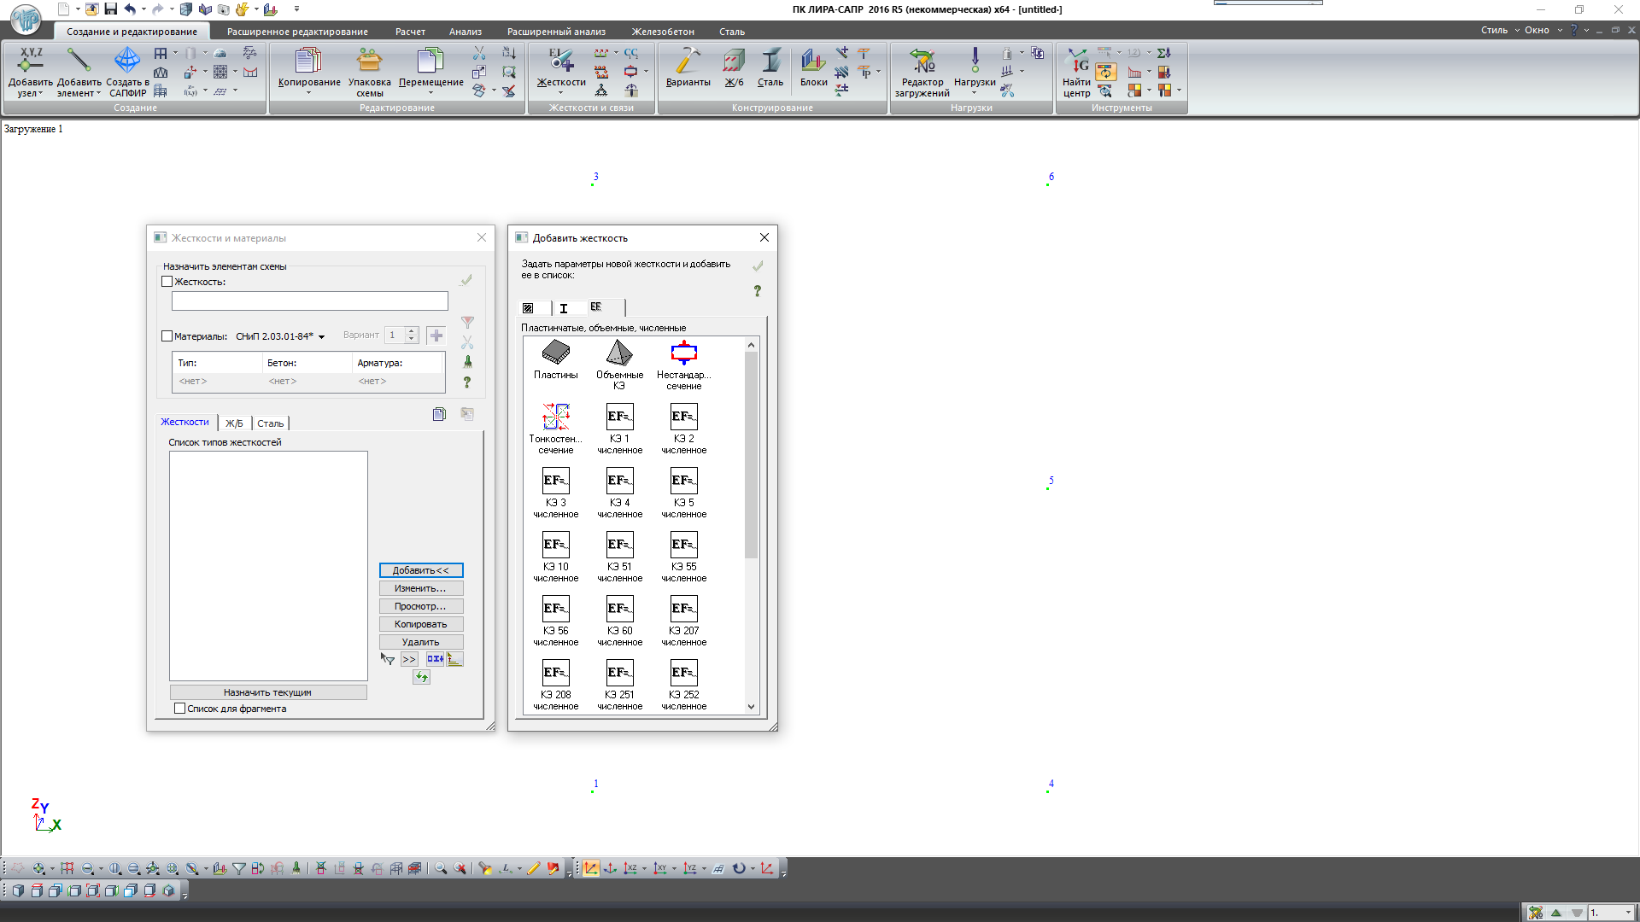Open the СНиП 2.03.01-84* norms dropdown

322,337
